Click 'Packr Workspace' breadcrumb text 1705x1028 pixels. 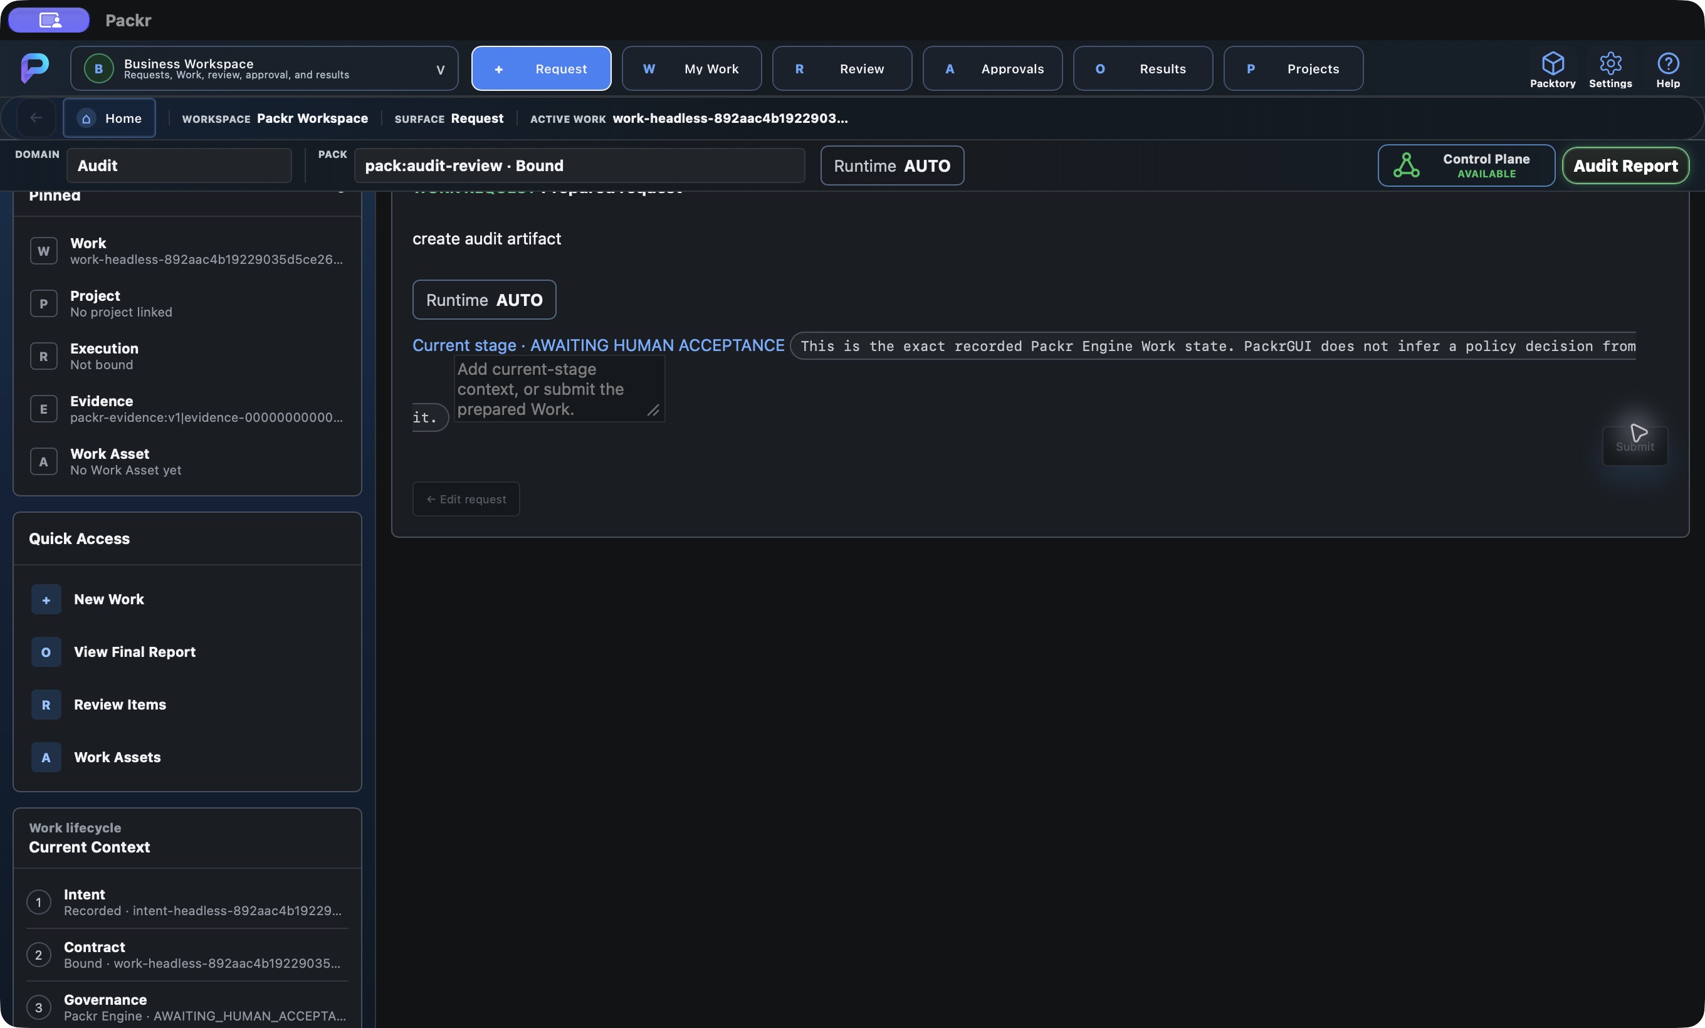[x=312, y=118]
